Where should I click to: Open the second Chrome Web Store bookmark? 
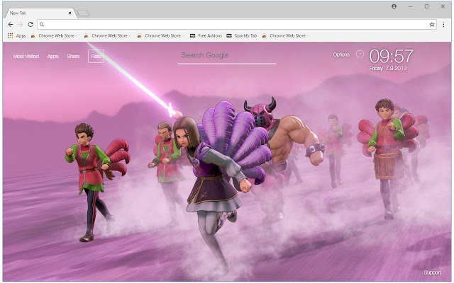point(107,35)
